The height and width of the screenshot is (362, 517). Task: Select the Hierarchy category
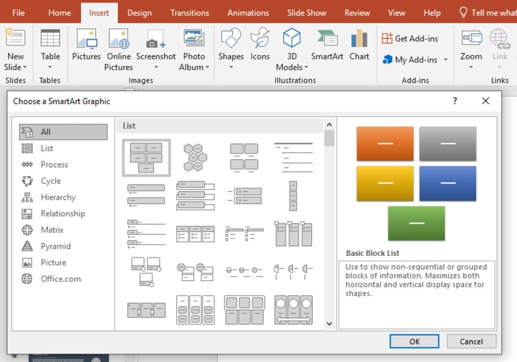(58, 197)
